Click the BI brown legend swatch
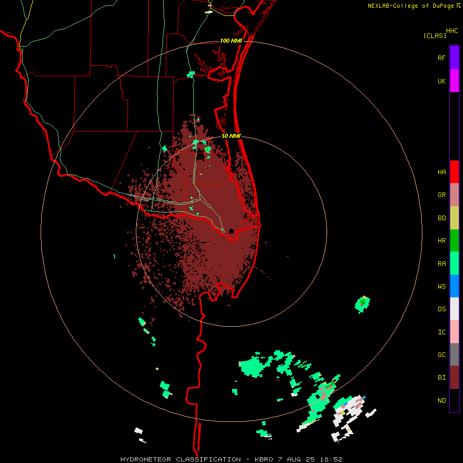This screenshot has height=463, width=463. pyautogui.click(x=454, y=378)
